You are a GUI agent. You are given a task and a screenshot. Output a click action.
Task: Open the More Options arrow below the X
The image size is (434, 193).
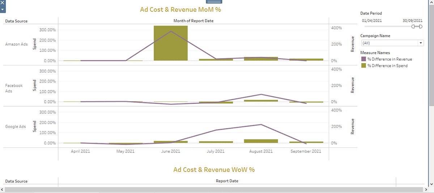(x=3, y=9)
